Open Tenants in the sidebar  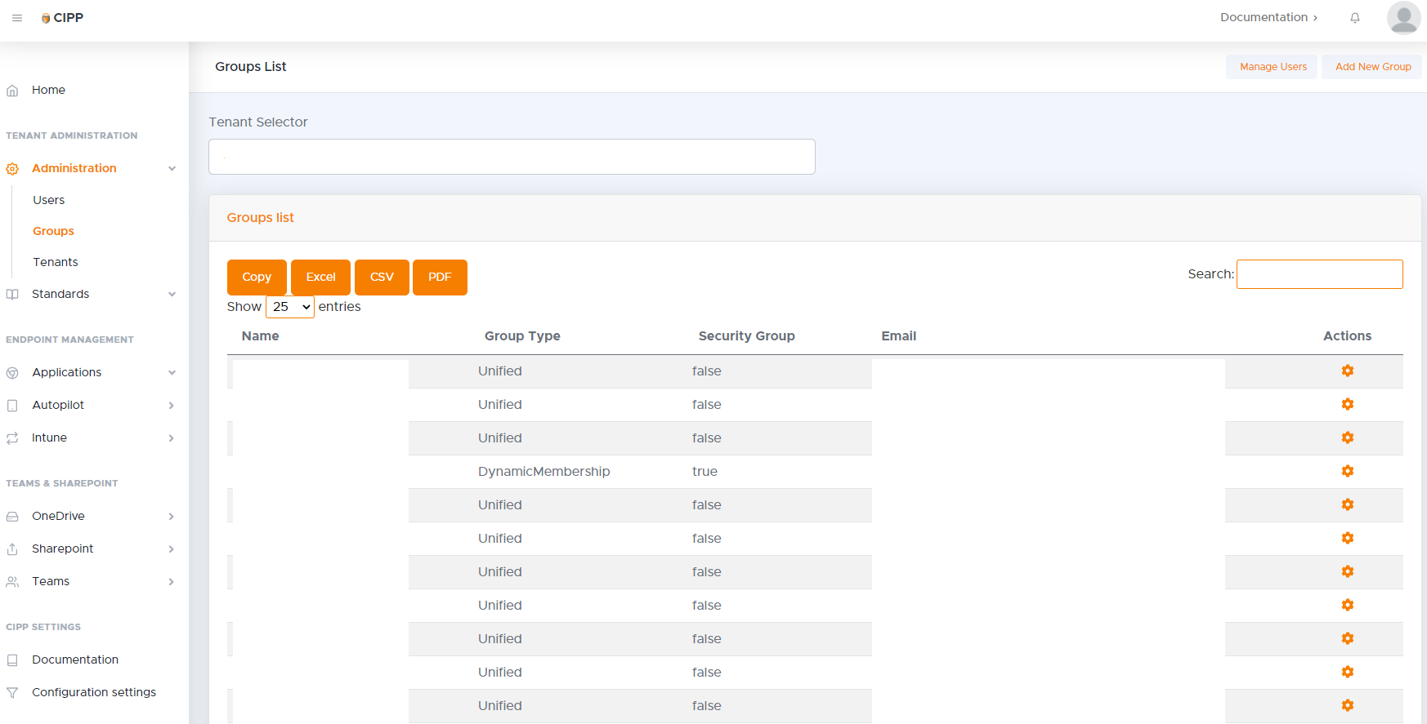pos(56,262)
